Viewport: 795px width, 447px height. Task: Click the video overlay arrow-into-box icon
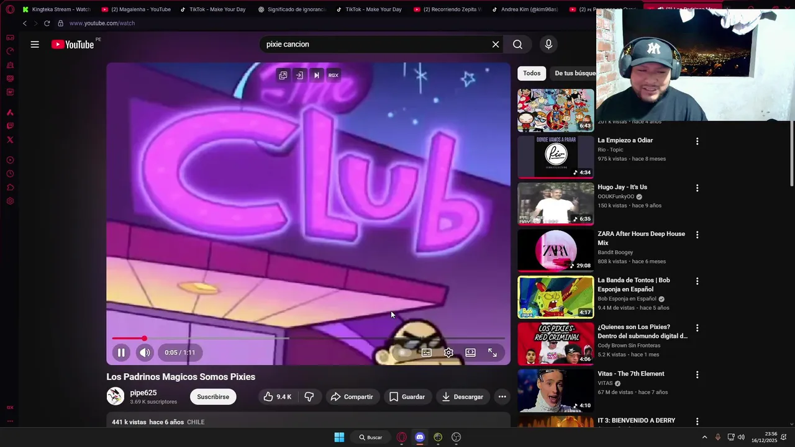click(x=299, y=75)
